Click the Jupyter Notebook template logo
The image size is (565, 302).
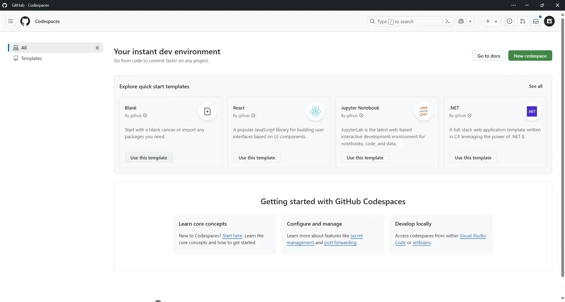click(x=424, y=112)
